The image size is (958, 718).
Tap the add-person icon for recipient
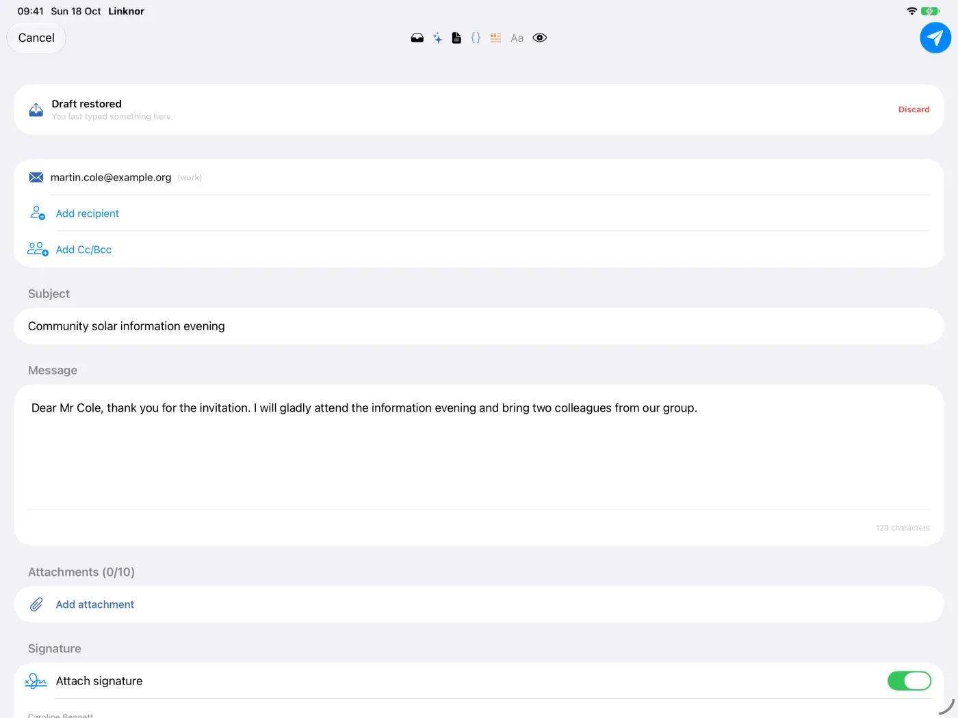point(38,213)
